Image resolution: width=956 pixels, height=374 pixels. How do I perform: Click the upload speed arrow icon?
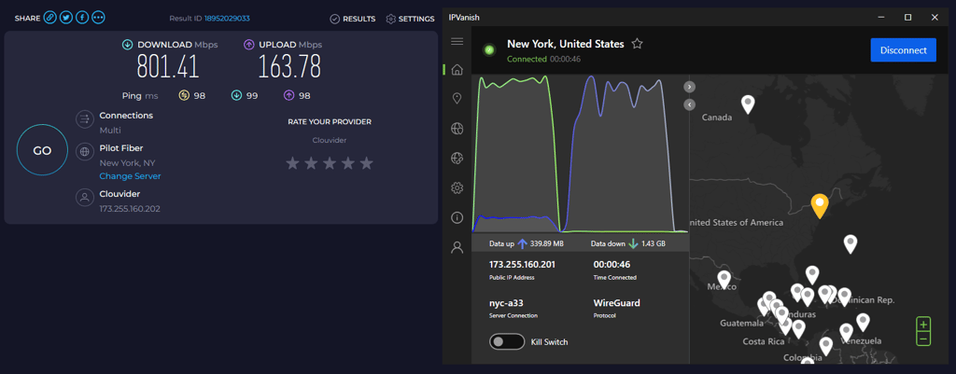click(248, 45)
